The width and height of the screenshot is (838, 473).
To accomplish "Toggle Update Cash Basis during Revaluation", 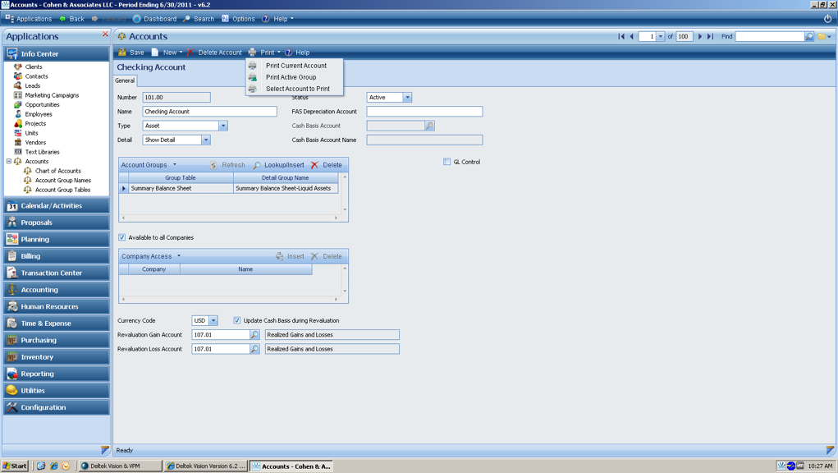I will tap(237, 321).
